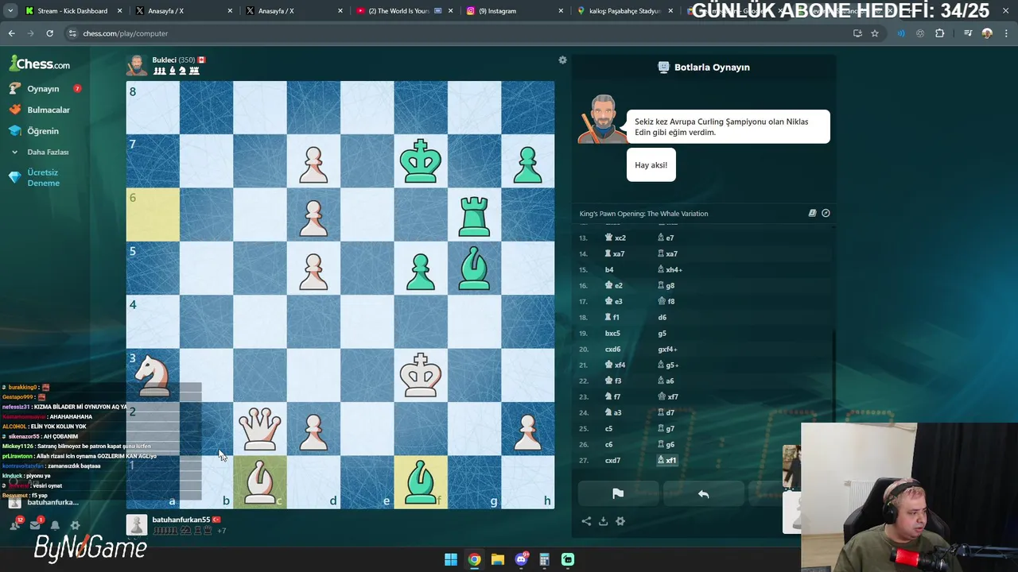The image size is (1018, 572).
Task: Open the game panel settings gear
Action: pos(620,521)
